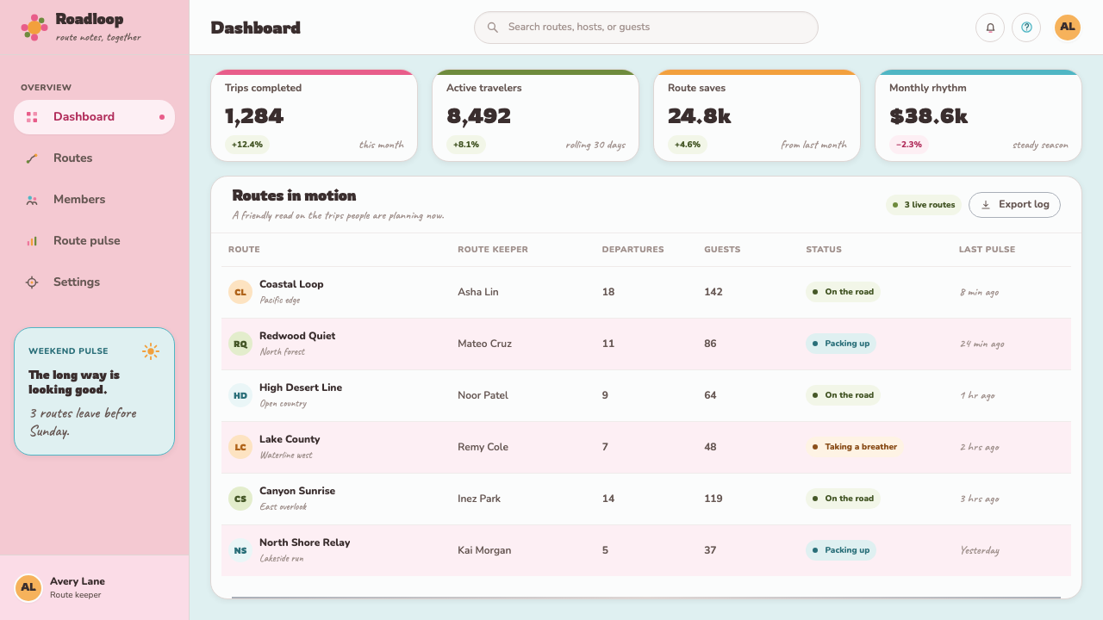Sort by the STATUS column header
1103x620 pixels.
[824, 250]
